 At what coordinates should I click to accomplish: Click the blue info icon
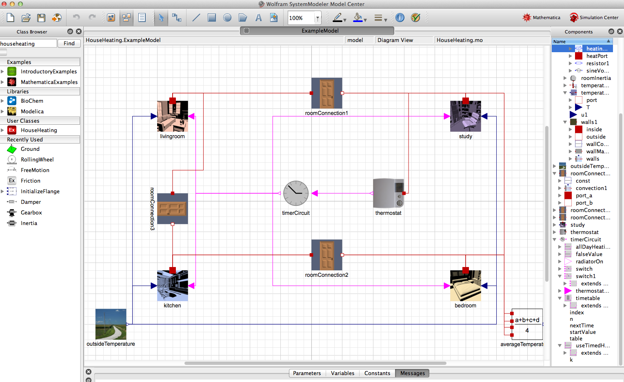coord(400,18)
